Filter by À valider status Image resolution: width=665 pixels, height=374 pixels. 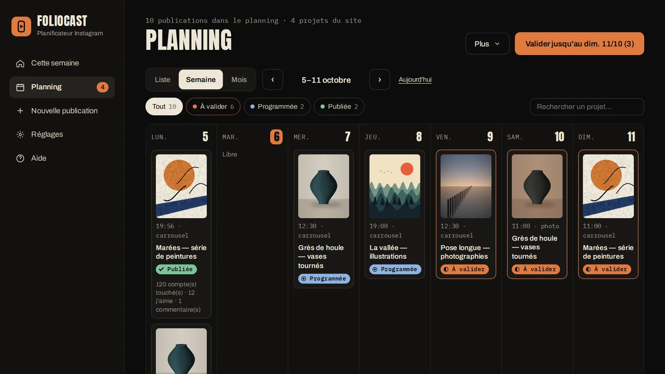pos(213,106)
